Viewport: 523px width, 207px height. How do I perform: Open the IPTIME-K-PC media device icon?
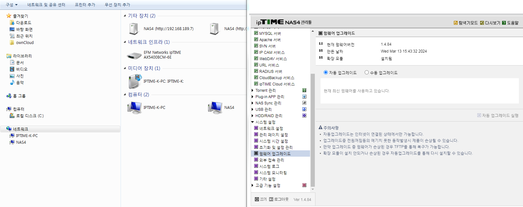pos(135,81)
